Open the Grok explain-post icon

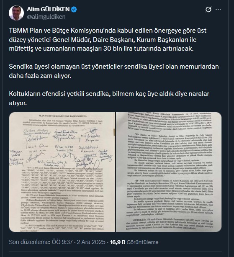coord(208,10)
